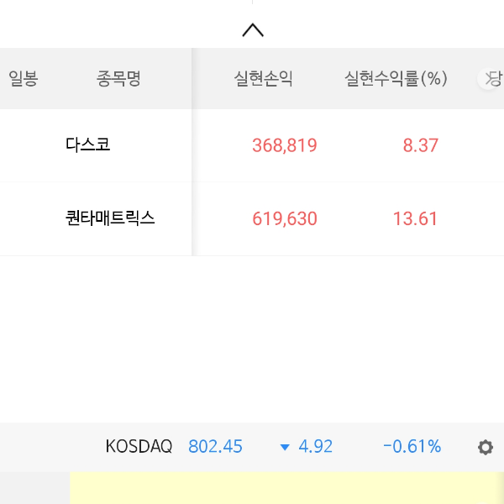Click the 619,630 realized profit value
This screenshot has height=504, width=504.
tap(285, 219)
